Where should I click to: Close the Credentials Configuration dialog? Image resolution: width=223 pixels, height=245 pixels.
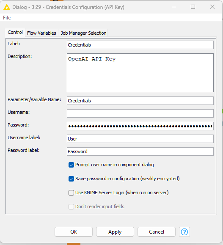pyautogui.click(x=212, y=7)
